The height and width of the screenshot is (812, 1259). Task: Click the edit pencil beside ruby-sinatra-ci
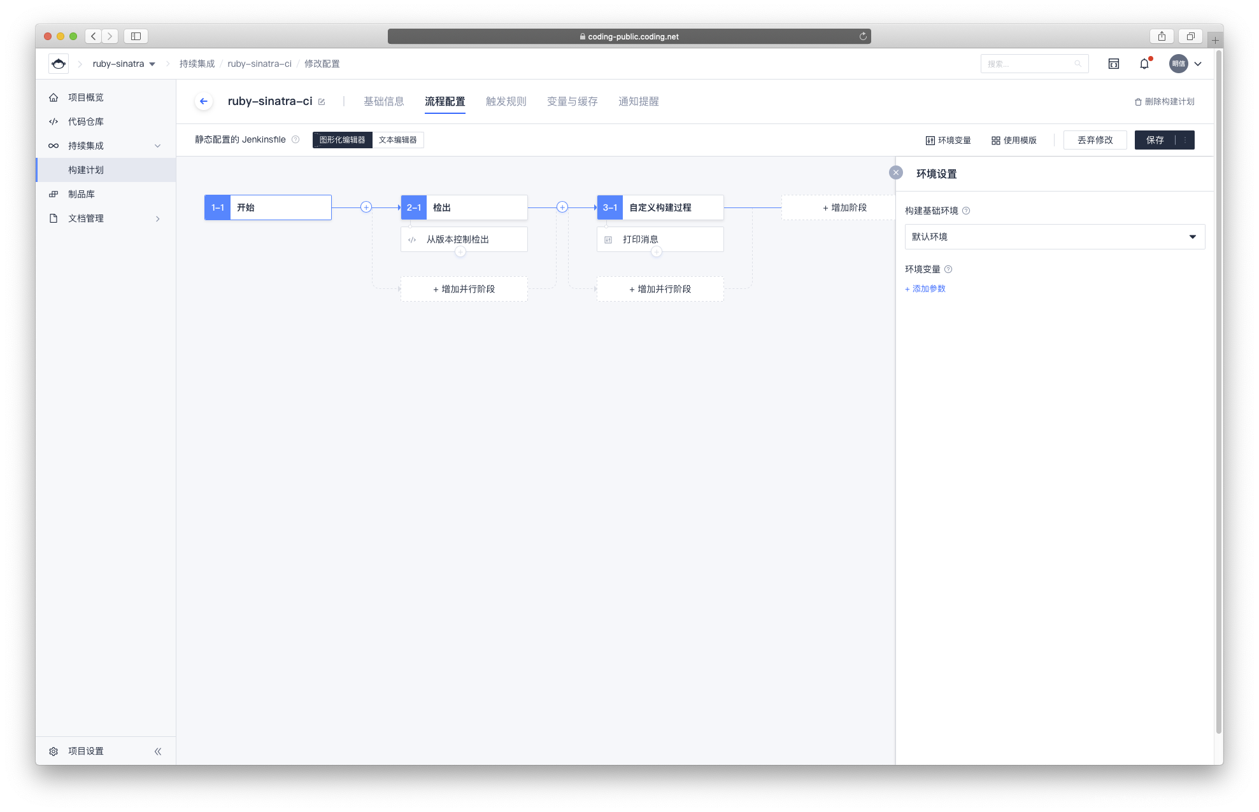tap(322, 102)
